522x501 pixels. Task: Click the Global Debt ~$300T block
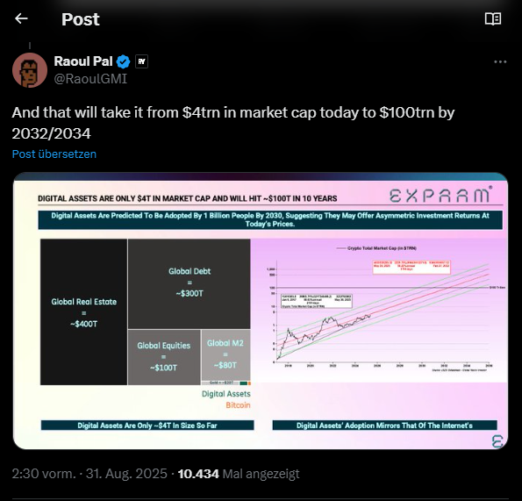pyautogui.click(x=189, y=284)
